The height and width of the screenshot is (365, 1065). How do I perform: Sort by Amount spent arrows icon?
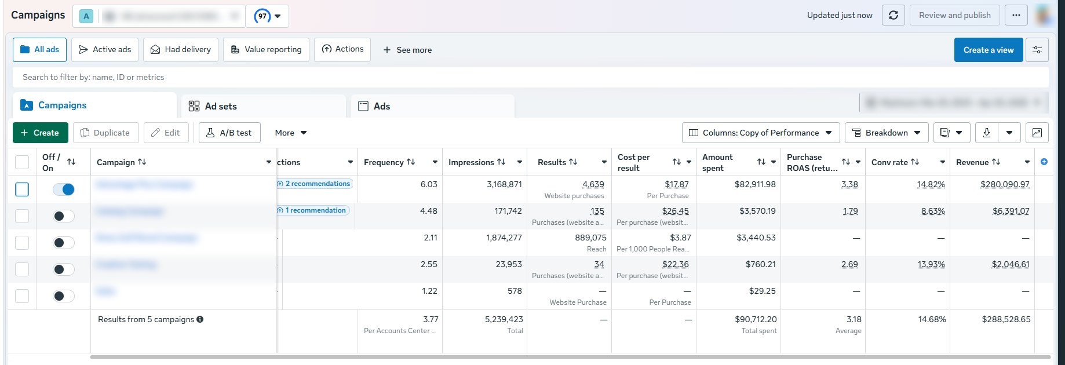[761, 162]
